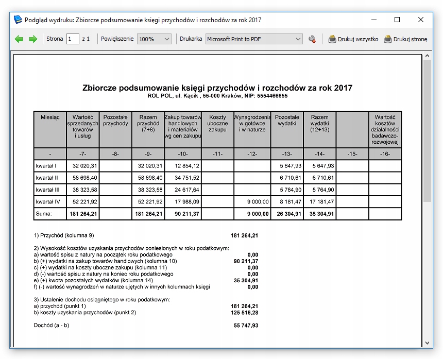The width and height of the screenshot is (443, 359).
Task: Go to the previous page with the left green arrow
Action: 19,39
